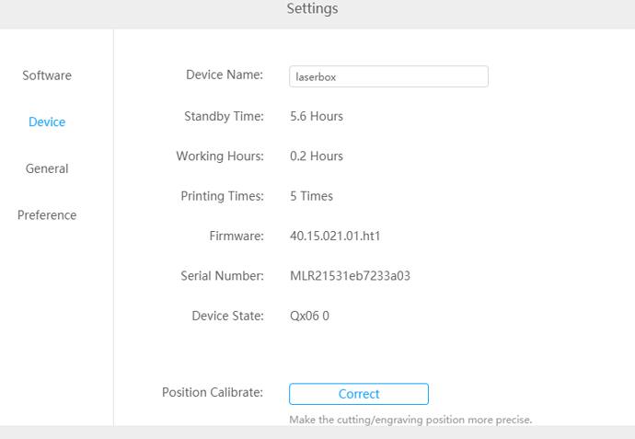Click the Settings window title

point(312,8)
